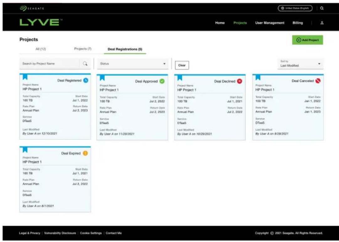Click the Deal Expired status label
339x242 pixels.
pos(71,153)
